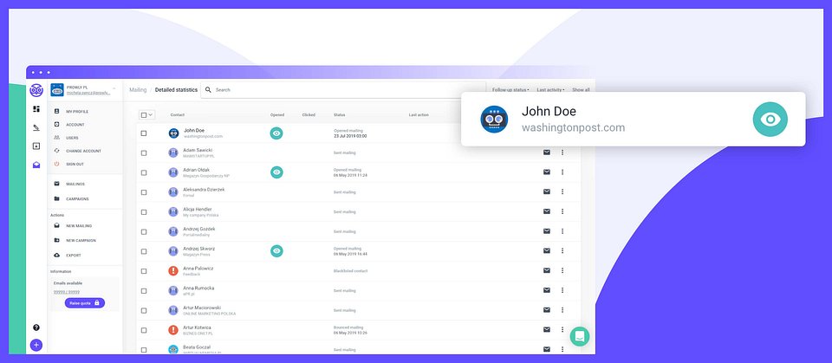The width and height of the screenshot is (832, 363).
Task: Click the 'Blacklisted contact' status text
Action: click(x=350, y=270)
